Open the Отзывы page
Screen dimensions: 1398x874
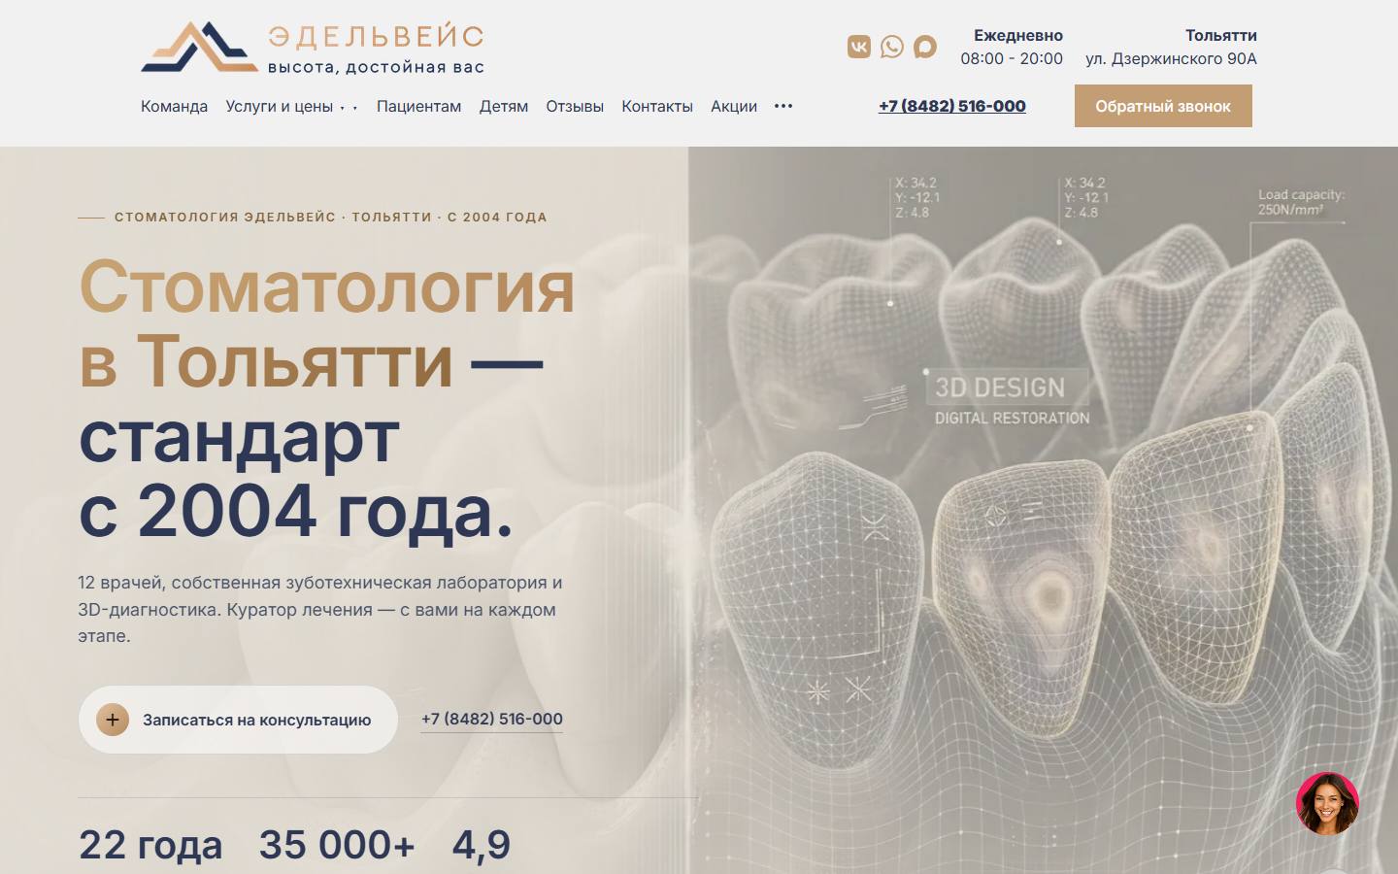click(x=575, y=106)
